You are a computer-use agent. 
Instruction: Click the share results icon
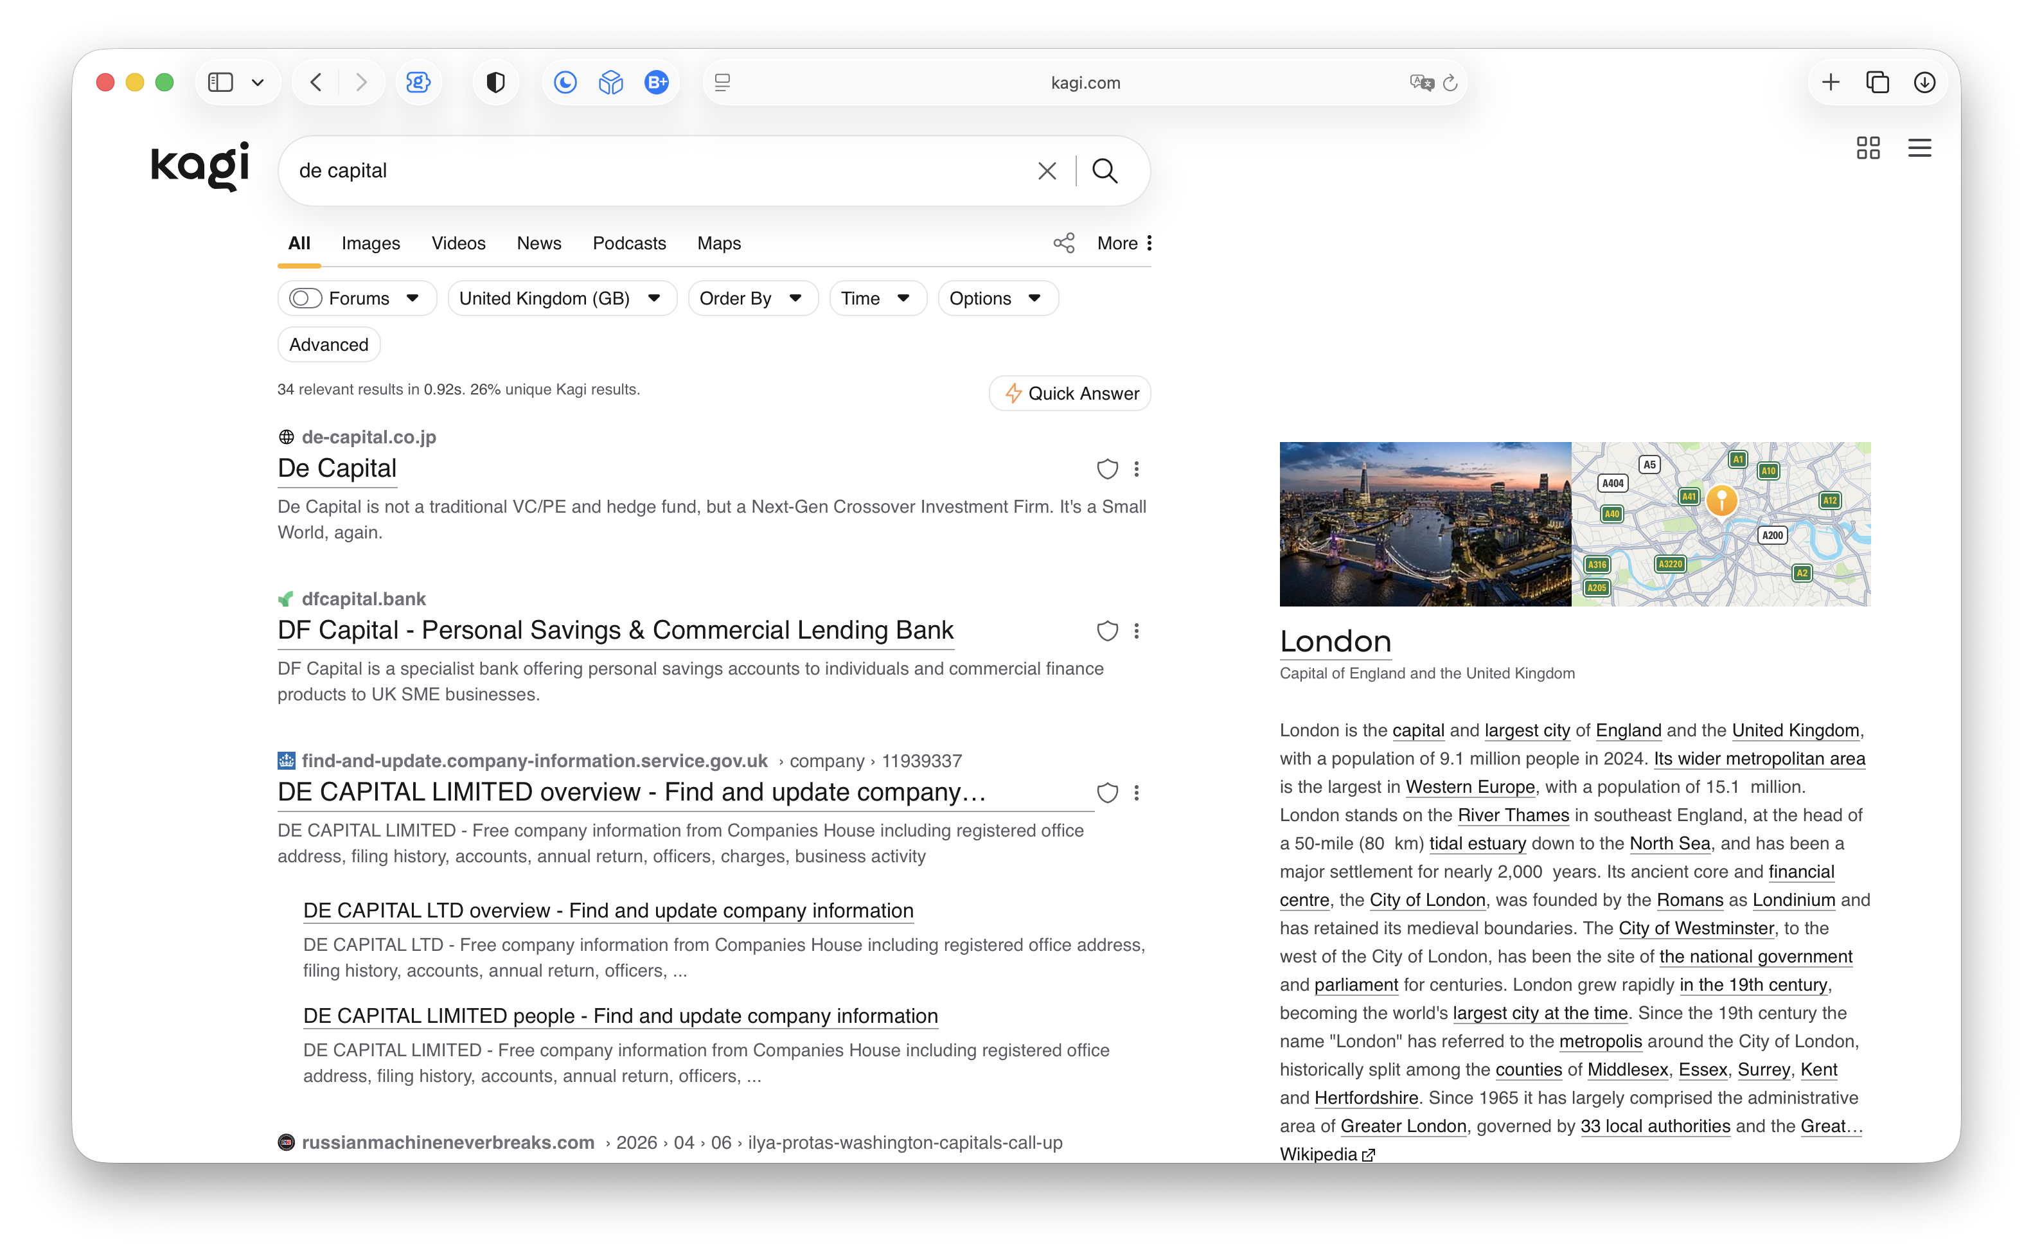coord(1064,243)
